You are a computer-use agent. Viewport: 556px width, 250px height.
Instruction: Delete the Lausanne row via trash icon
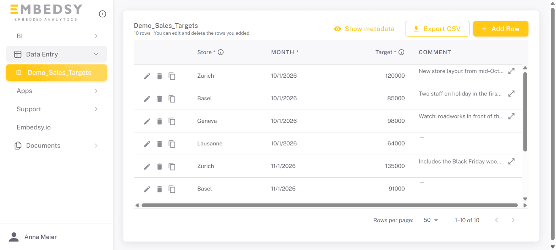coord(160,144)
